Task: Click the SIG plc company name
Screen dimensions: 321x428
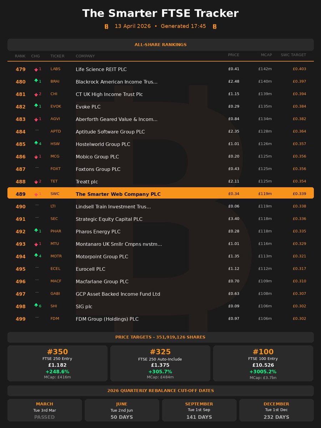Action: click(84, 307)
